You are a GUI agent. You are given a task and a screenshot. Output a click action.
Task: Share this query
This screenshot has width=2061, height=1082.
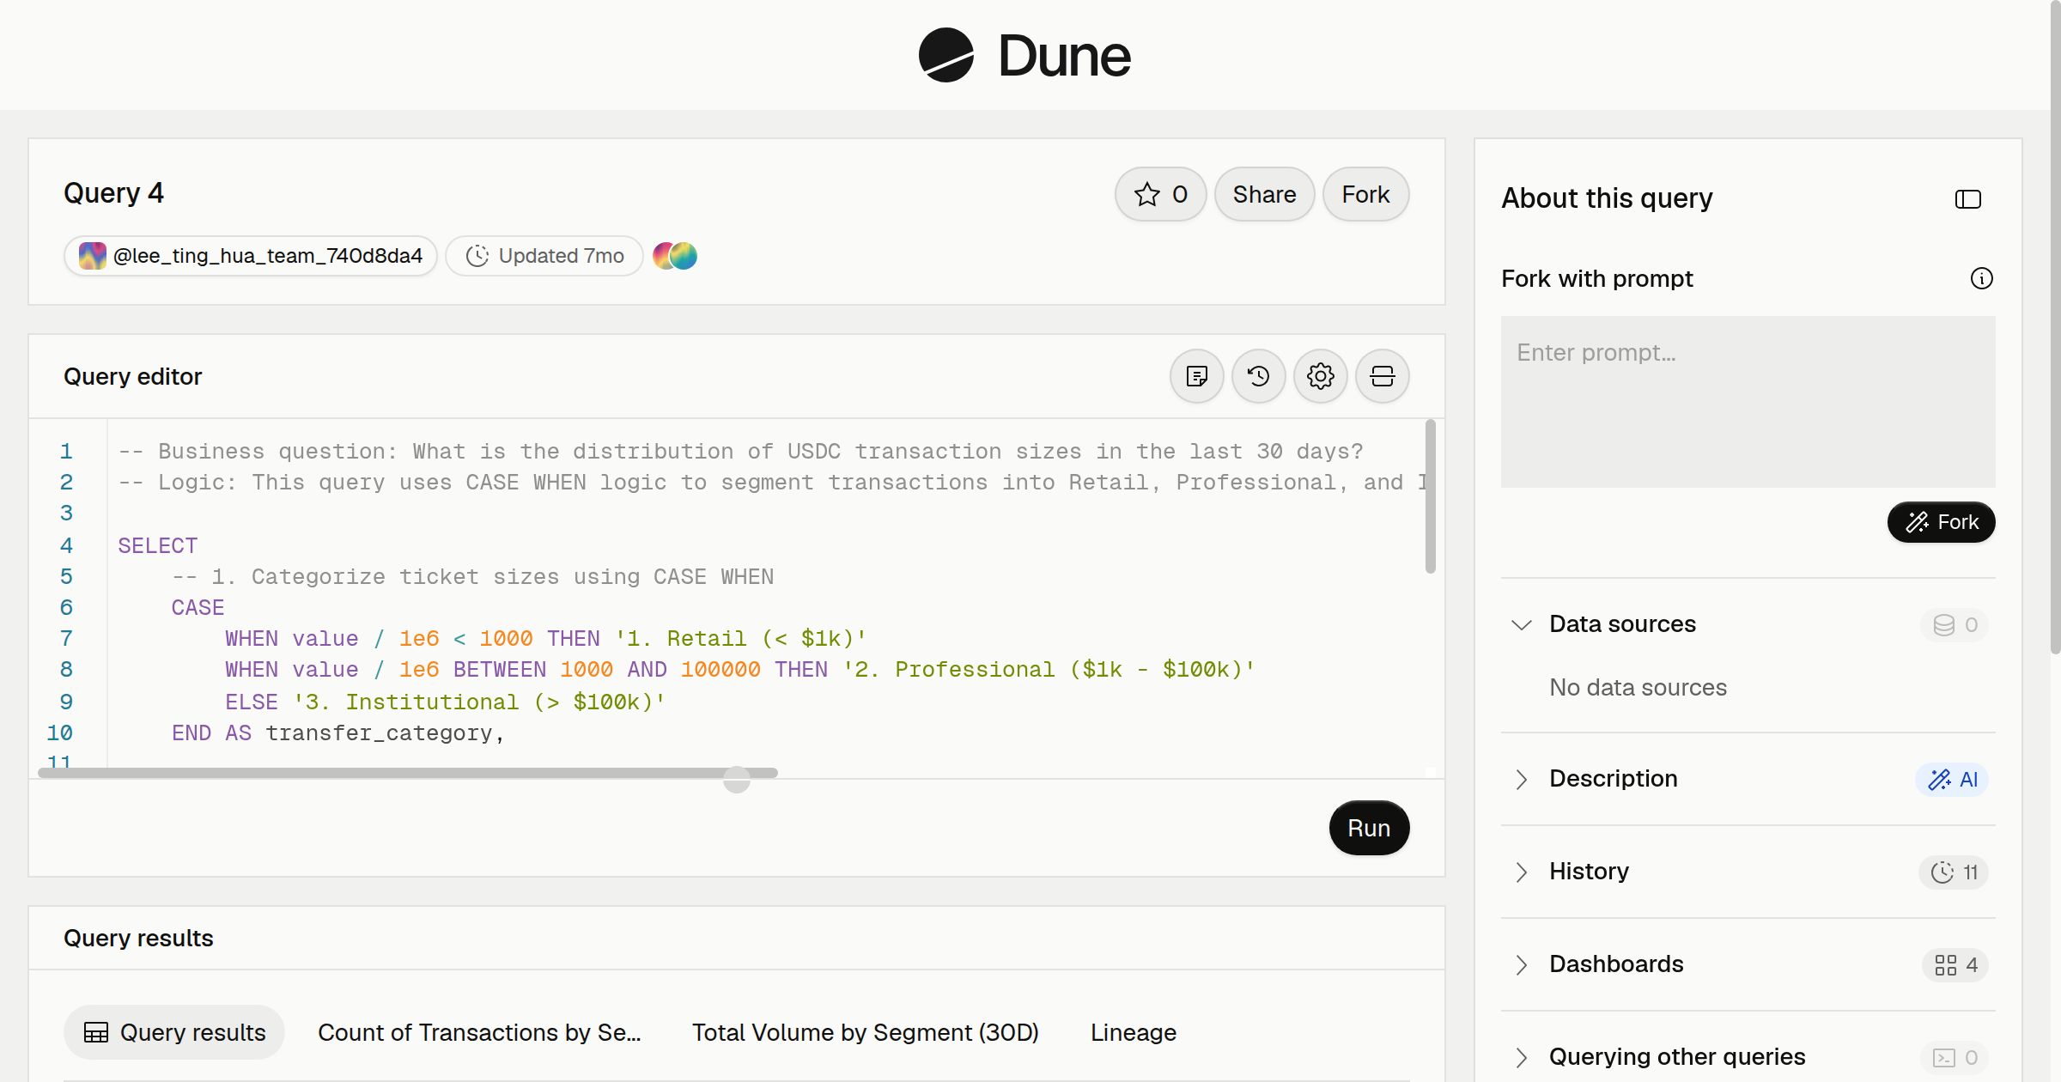point(1264,194)
